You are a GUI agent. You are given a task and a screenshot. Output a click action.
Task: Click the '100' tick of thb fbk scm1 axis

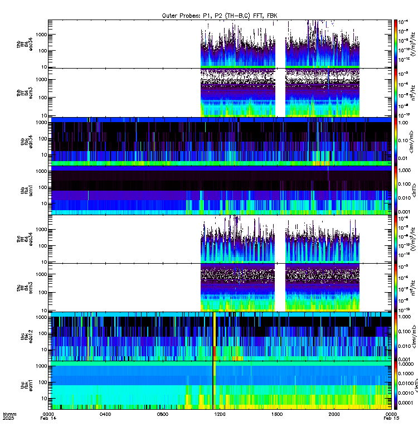(x=43, y=187)
